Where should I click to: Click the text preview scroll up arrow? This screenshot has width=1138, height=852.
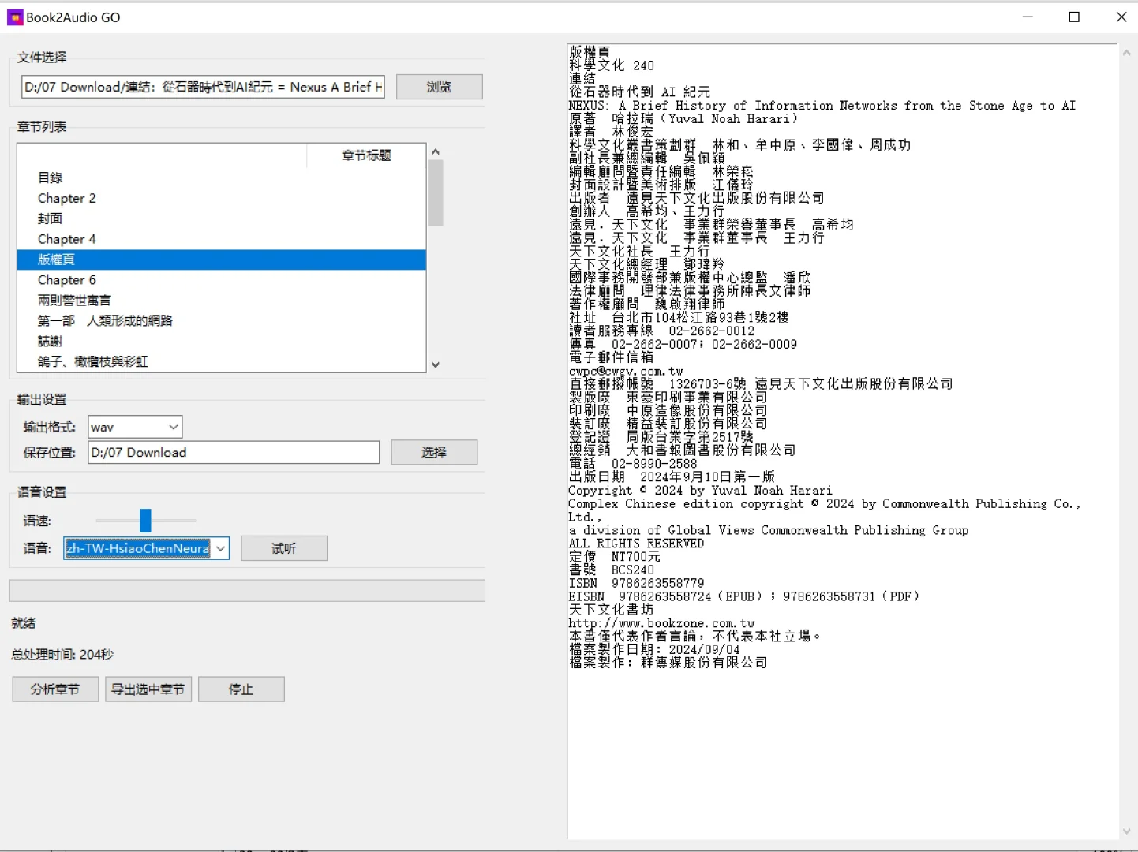1126,54
